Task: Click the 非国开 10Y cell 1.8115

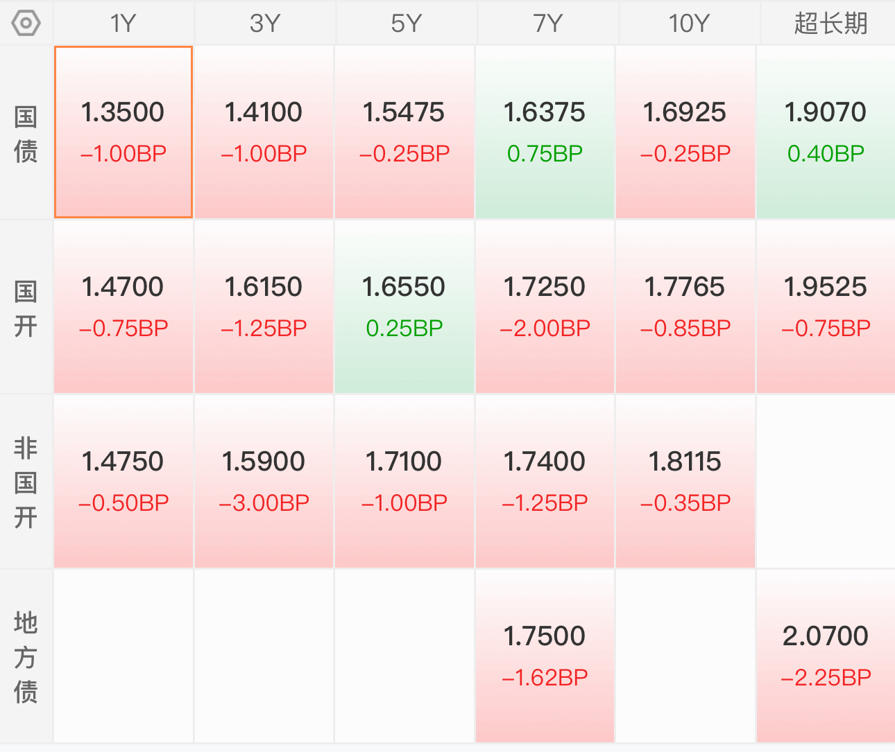Action: (x=685, y=482)
